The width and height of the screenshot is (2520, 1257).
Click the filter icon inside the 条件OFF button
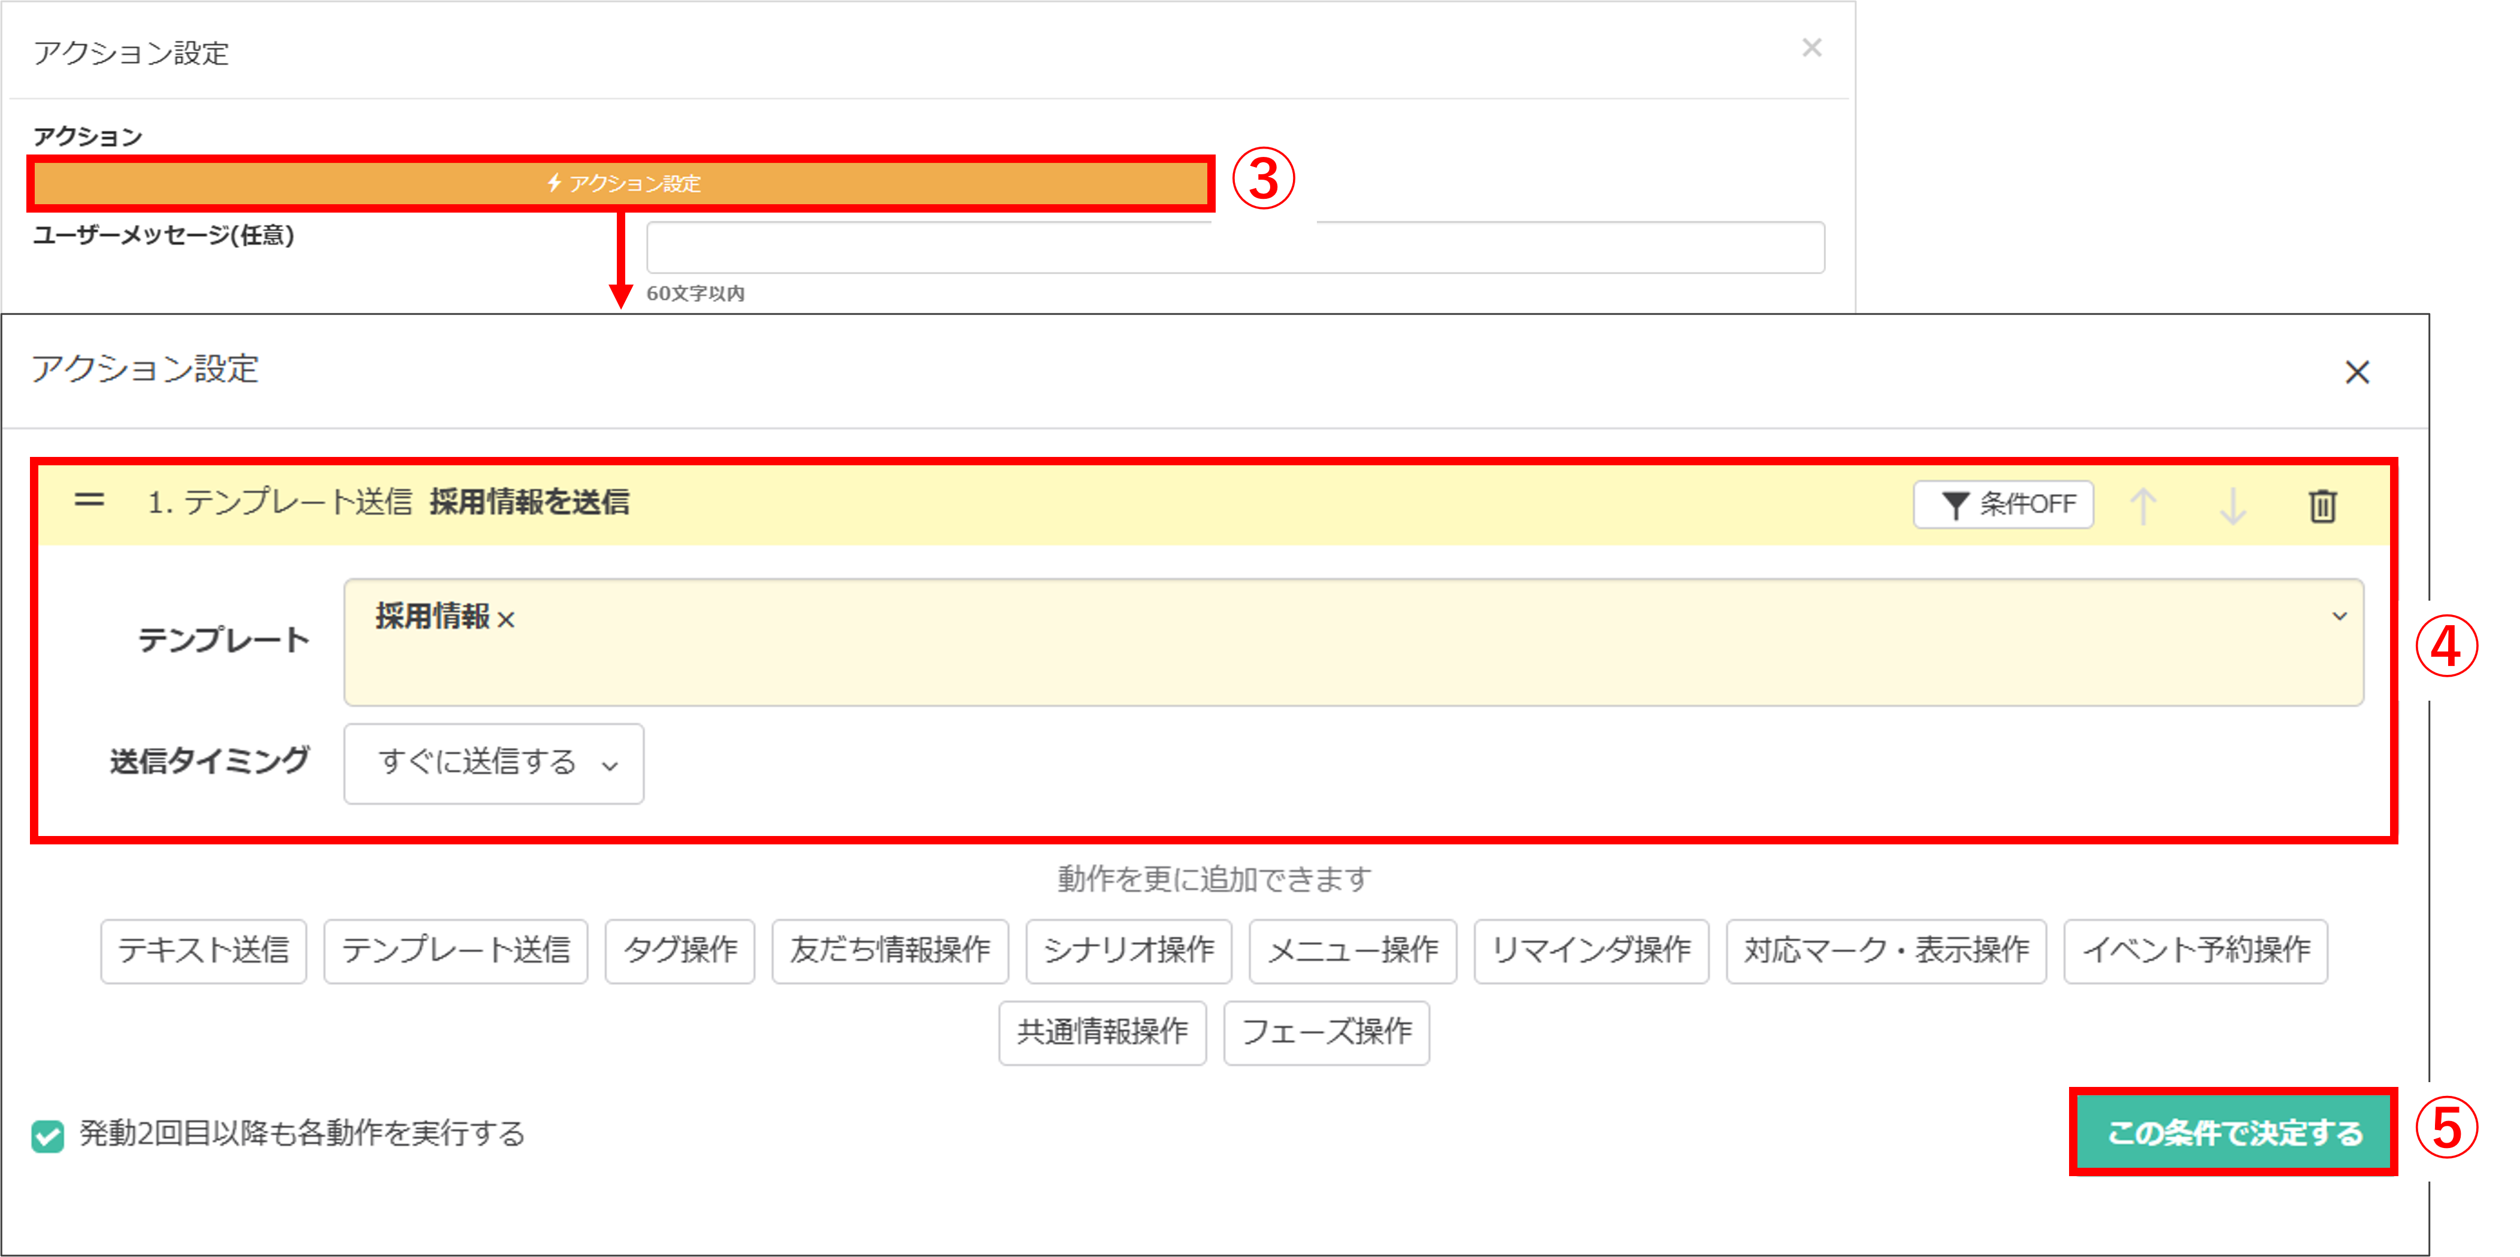pyautogui.click(x=1958, y=505)
